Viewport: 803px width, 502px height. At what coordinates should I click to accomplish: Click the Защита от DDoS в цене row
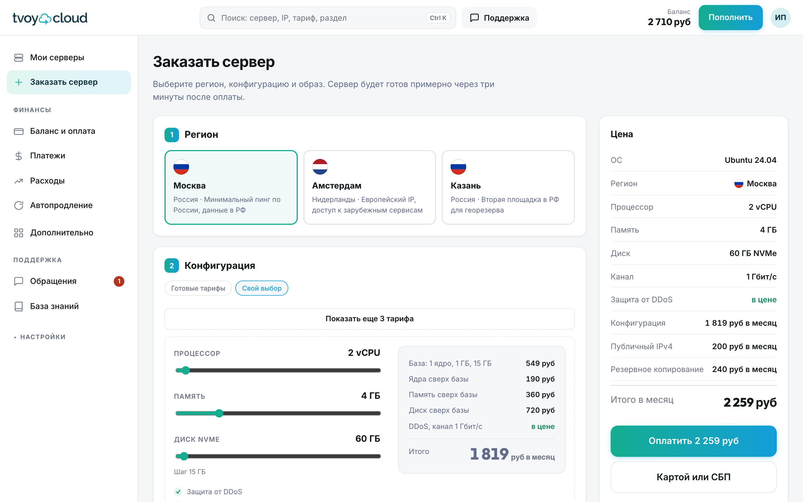[693, 300]
